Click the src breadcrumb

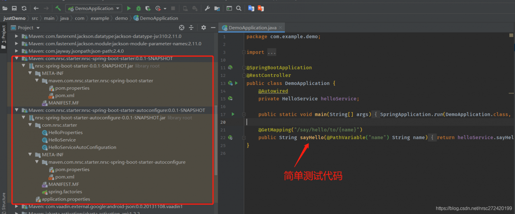point(35,18)
